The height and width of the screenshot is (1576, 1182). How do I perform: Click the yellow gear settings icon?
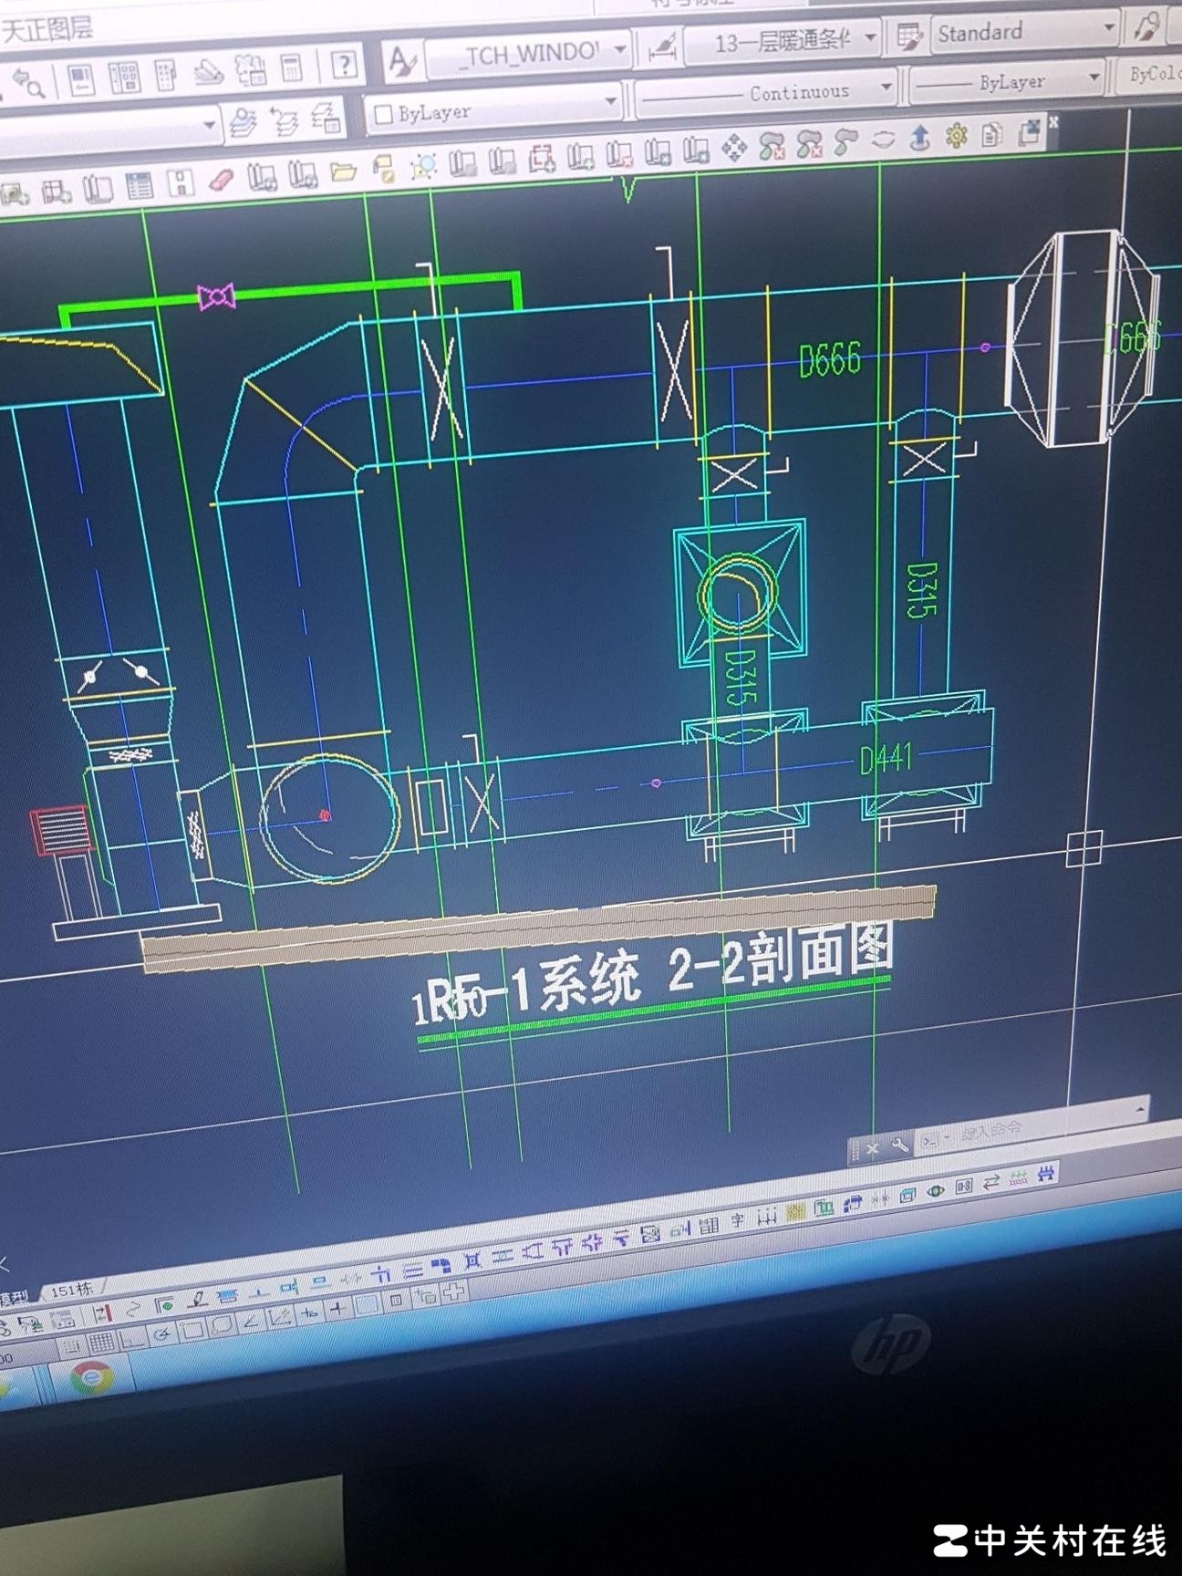click(x=957, y=136)
